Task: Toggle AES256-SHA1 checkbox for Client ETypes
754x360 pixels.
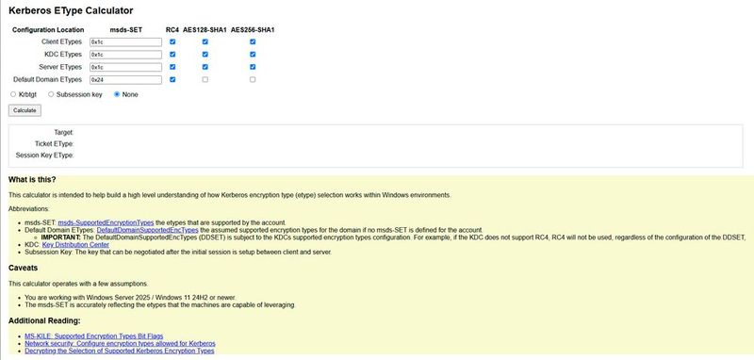Action: pos(253,41)
